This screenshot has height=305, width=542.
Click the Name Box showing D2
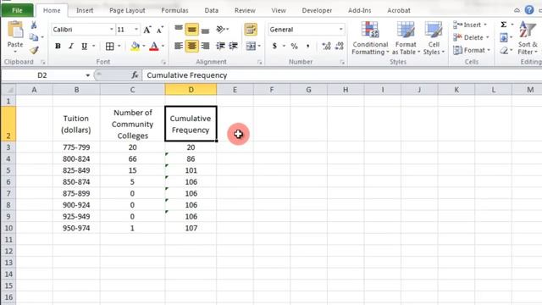coord(42,75)
